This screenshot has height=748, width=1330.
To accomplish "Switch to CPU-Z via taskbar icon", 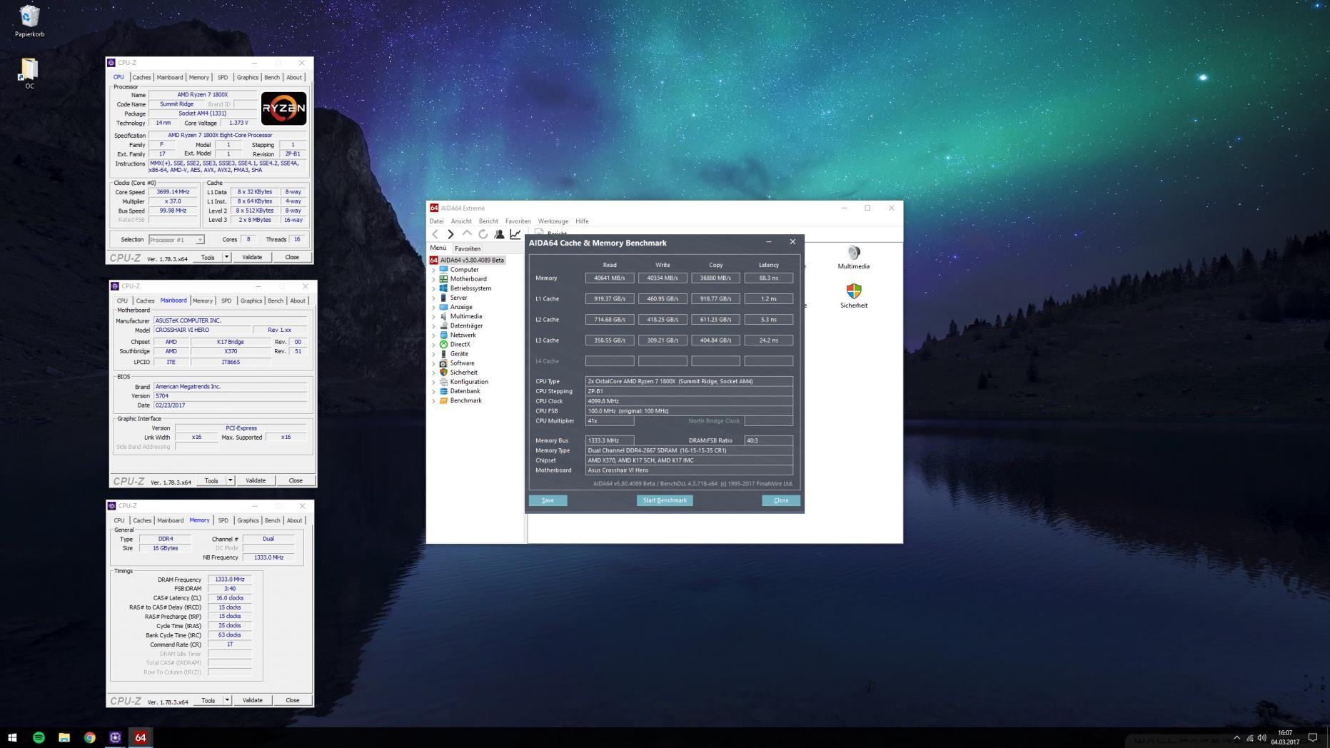I will 115,737.
